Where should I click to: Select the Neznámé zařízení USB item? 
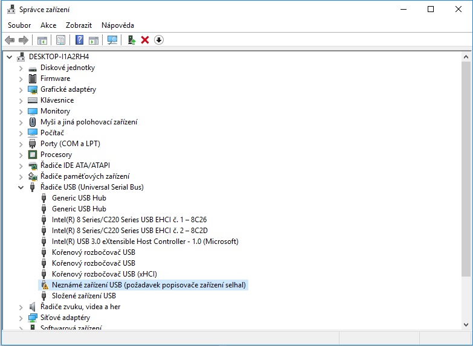(x=149, y=285)
